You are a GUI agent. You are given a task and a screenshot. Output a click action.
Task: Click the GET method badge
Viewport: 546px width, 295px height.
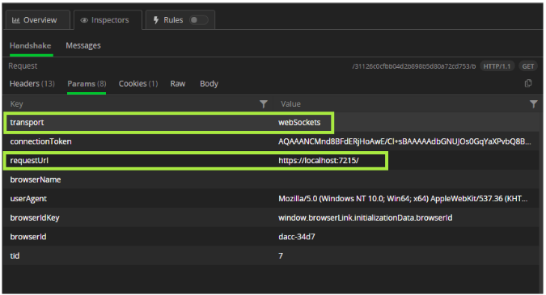pos(528,66)
